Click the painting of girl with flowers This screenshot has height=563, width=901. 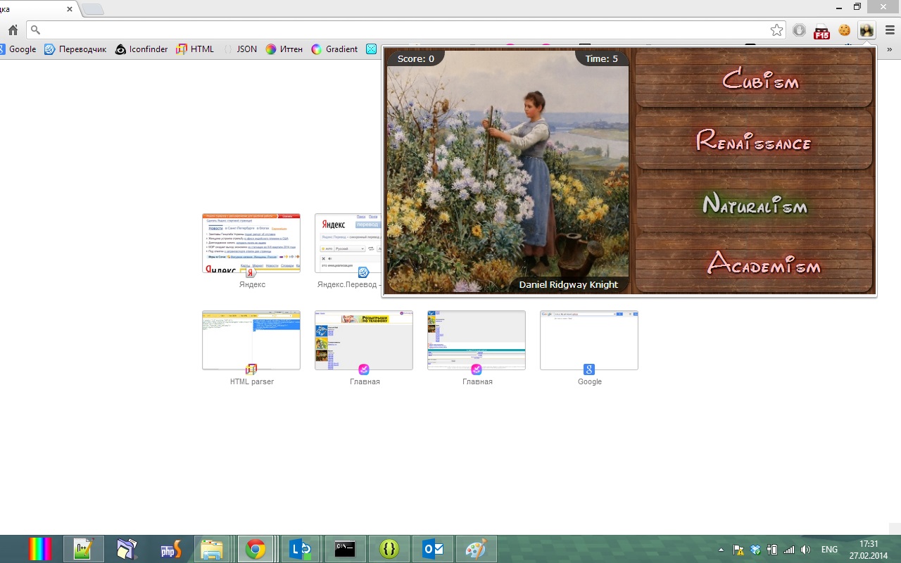[x=508, y=171]
